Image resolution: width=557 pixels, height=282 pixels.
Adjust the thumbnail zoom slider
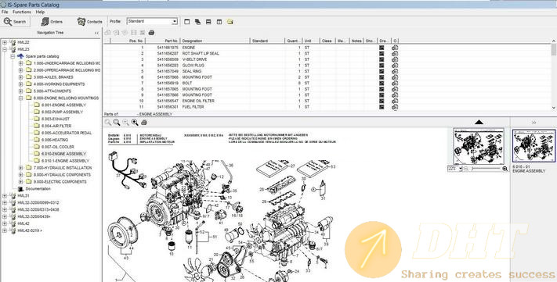pos(484,169)
